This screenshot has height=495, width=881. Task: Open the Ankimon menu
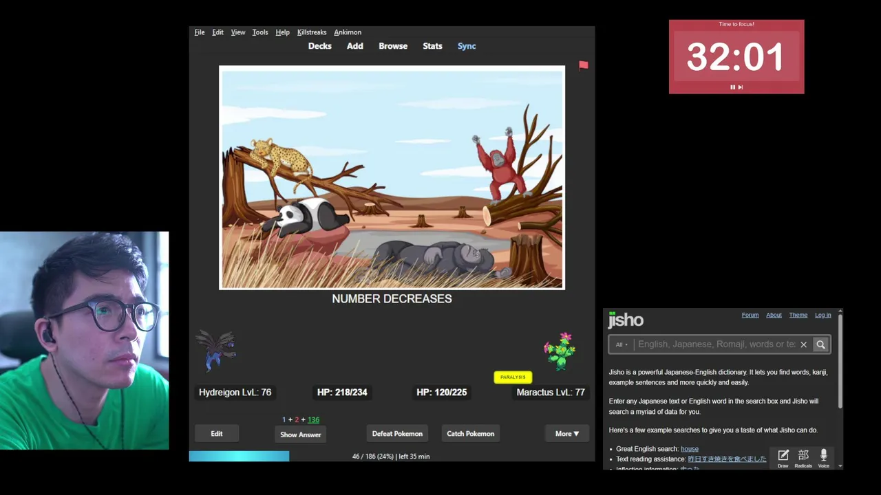348,32
